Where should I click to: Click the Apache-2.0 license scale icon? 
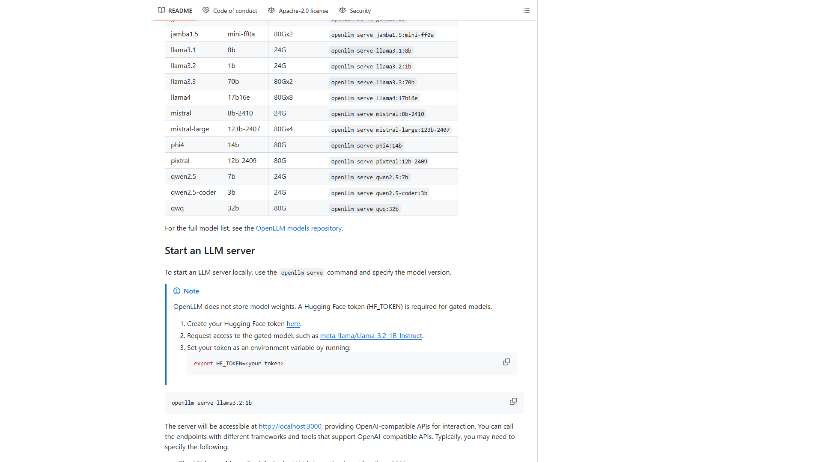pos(271,10)
